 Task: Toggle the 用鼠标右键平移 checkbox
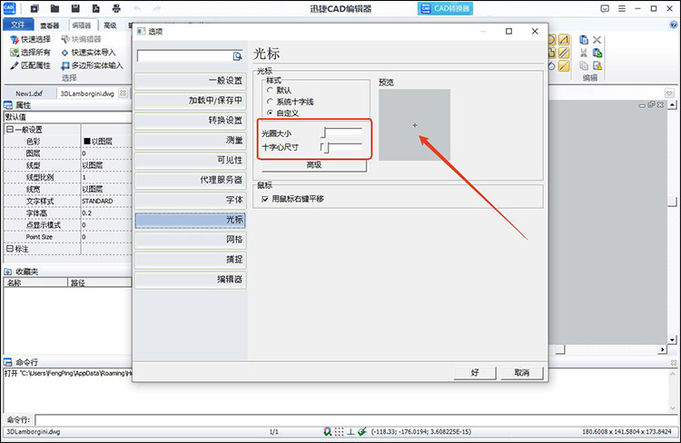[x=265, y=199]
